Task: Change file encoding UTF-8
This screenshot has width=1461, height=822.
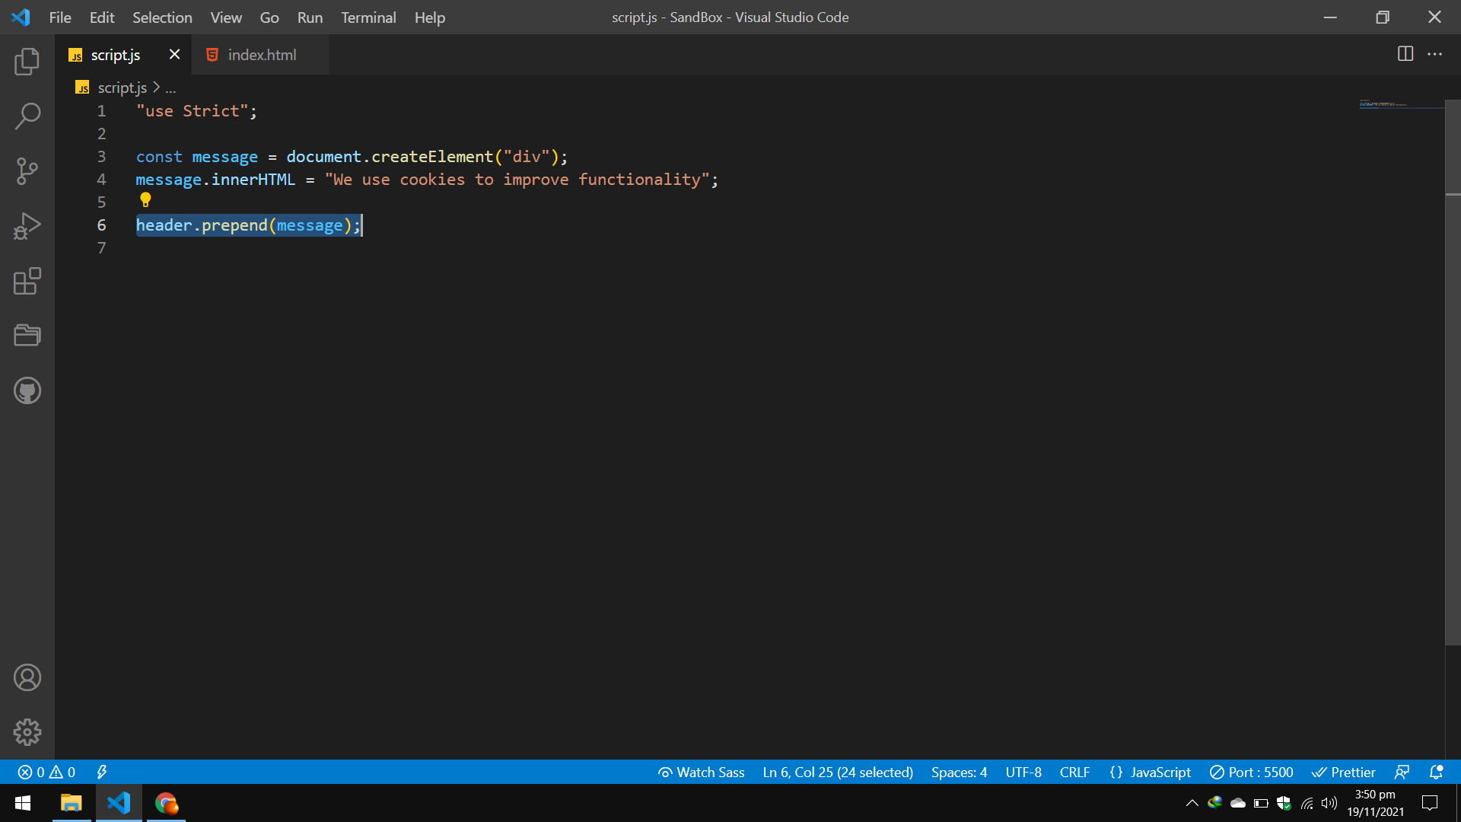Action: click(x=1023, y=772)
